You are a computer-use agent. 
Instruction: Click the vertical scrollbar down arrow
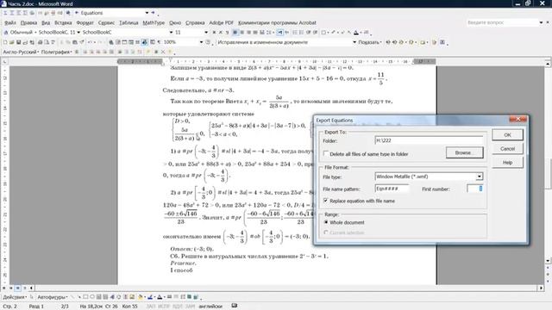pyautogui.click(x=548, y=260)
